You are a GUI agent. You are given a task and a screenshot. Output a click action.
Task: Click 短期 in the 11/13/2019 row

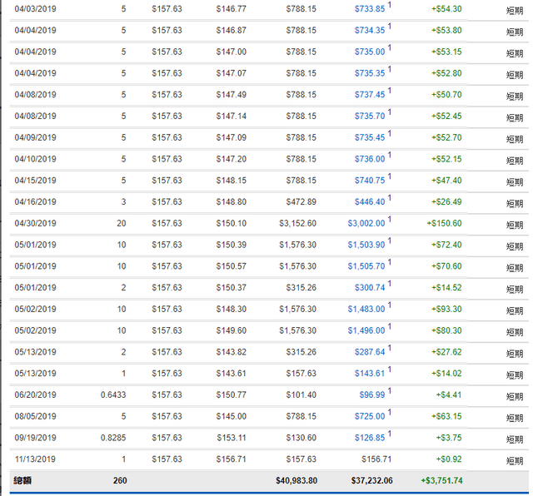515,461
